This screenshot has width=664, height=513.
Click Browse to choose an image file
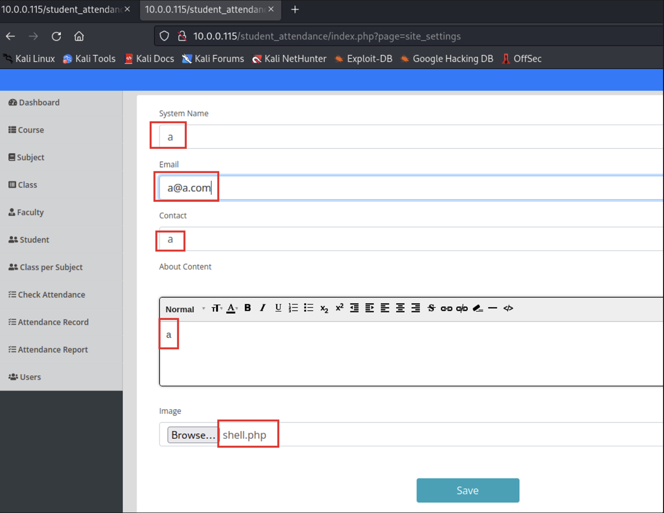193,435
